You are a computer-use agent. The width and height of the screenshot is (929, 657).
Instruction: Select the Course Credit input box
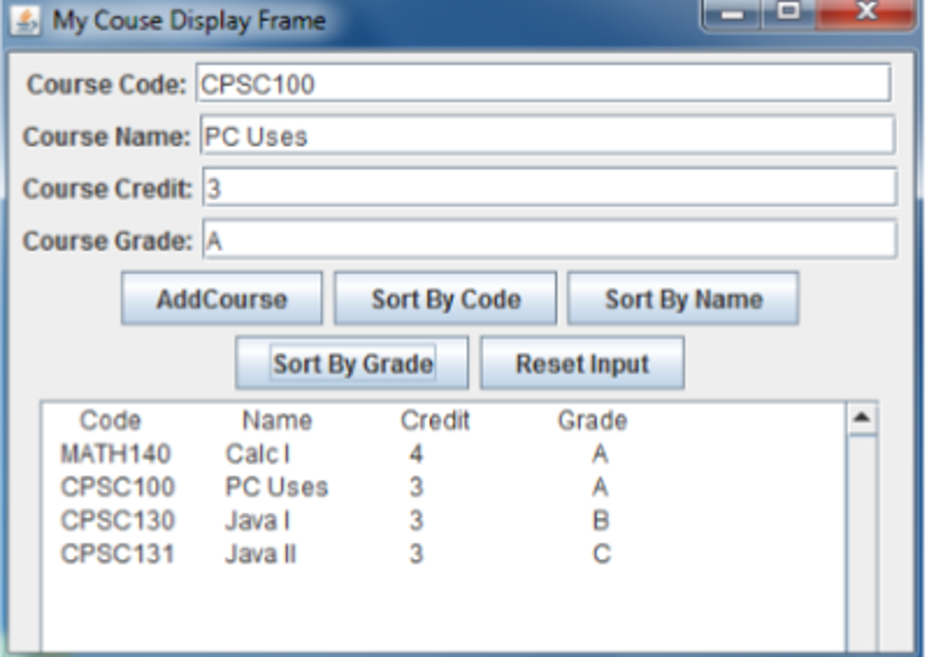point(549,187)
